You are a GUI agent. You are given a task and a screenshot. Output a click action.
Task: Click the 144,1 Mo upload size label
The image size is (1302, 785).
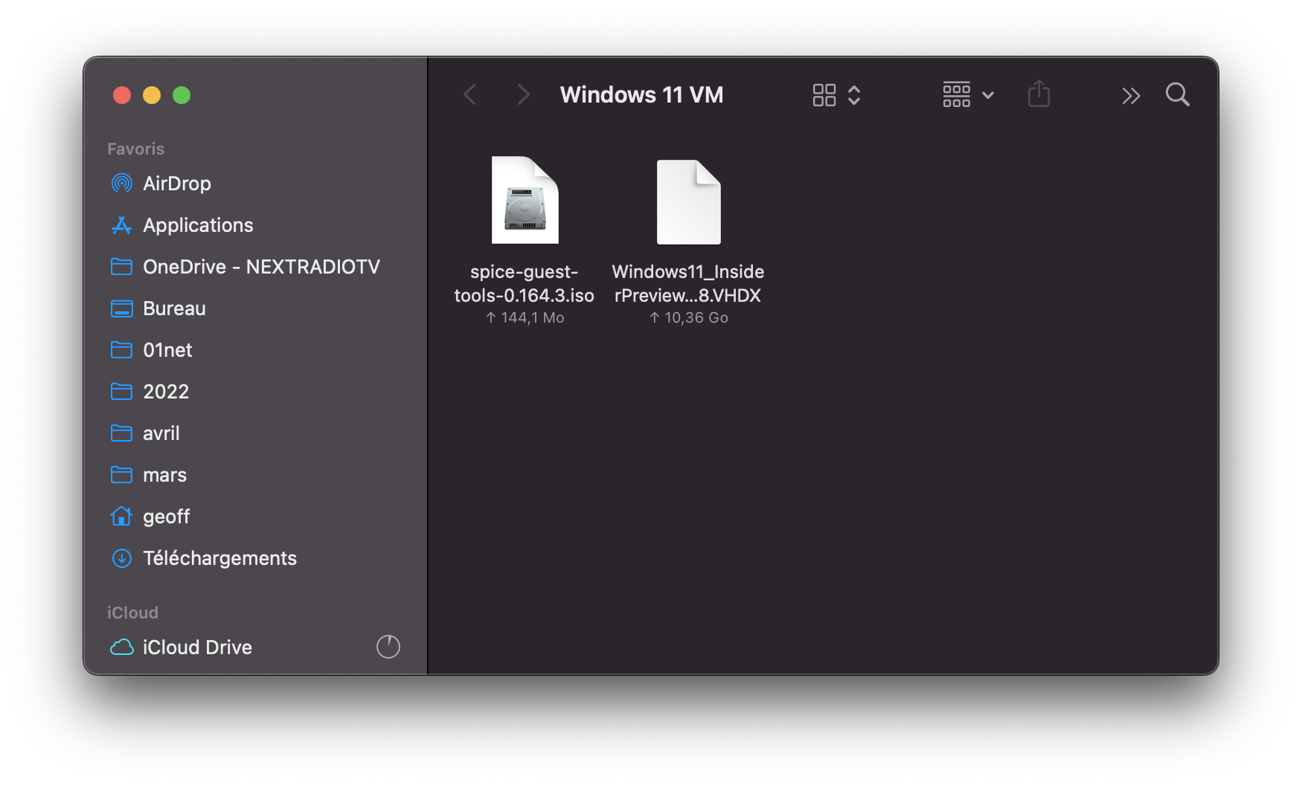point(525,317)
